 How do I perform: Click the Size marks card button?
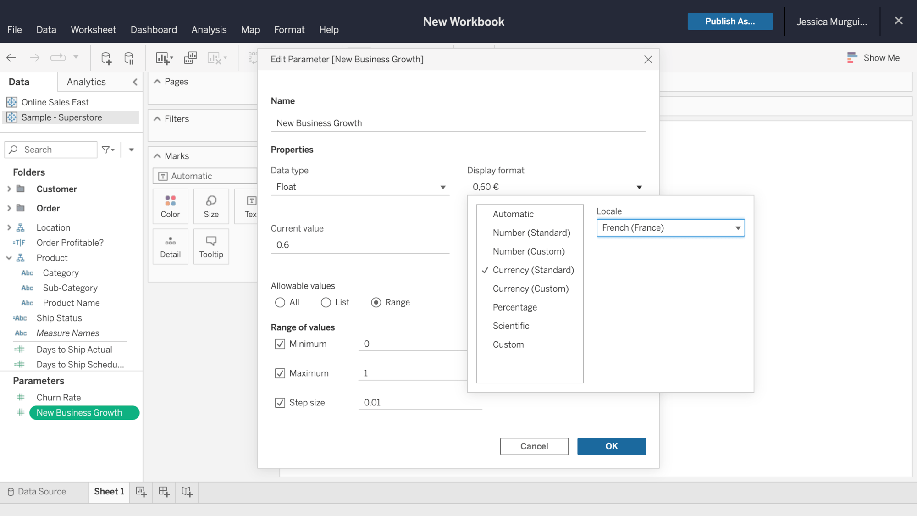point(211,206)
